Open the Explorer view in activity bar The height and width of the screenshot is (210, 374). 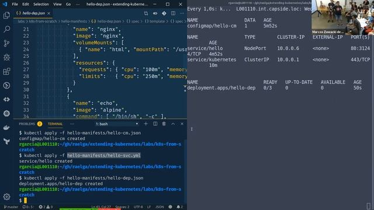pyautogui.click(x=6, y=15)
